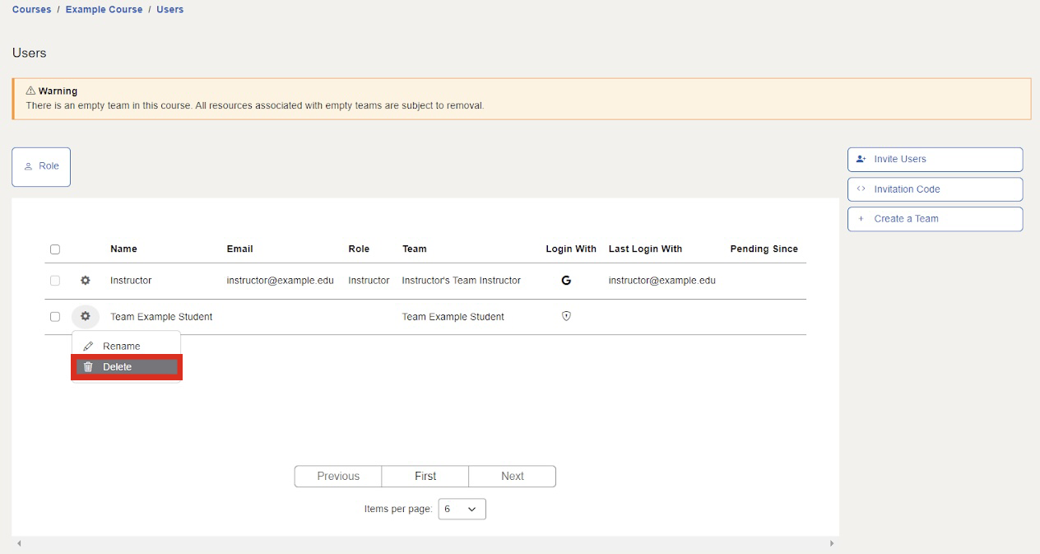Click the Invitation Code button
Viewport: 1040px width, 554px height.
(936, 189)
